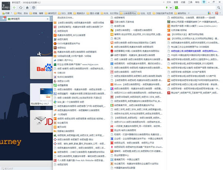Click the security shield icon in toolbar
The image size is (223, 170).
tap(34, 7)
